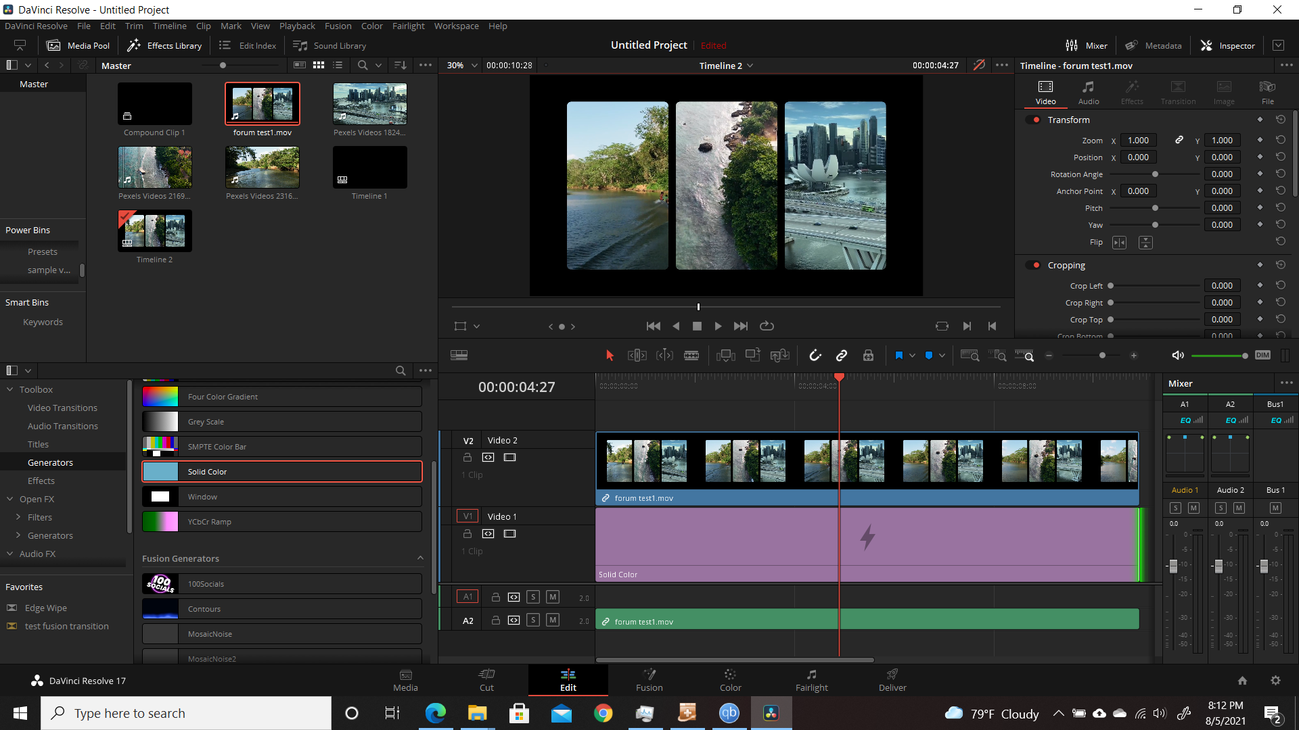
Task: Flip clip horizontally in Inspector
Action: (1120, 243)
